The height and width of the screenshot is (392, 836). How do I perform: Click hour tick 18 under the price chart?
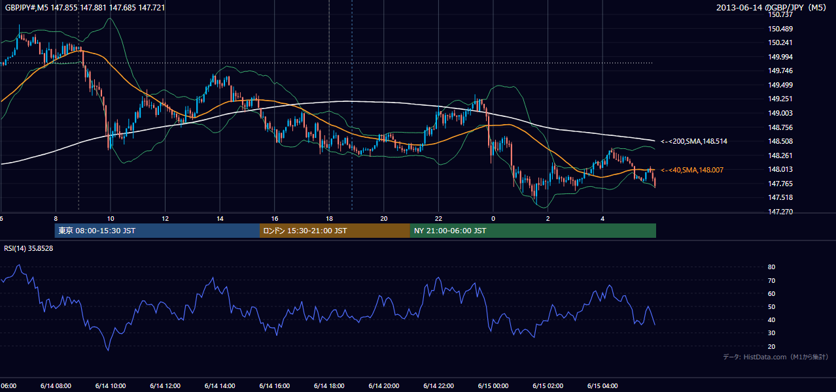(329, 218)
